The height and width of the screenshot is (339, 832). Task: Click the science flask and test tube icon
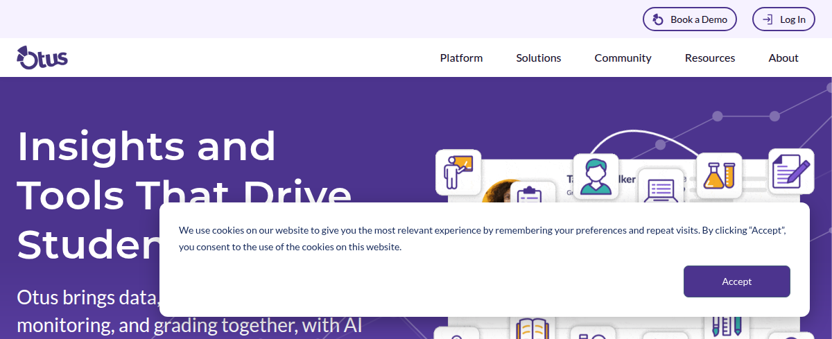(x=719, y=175)
